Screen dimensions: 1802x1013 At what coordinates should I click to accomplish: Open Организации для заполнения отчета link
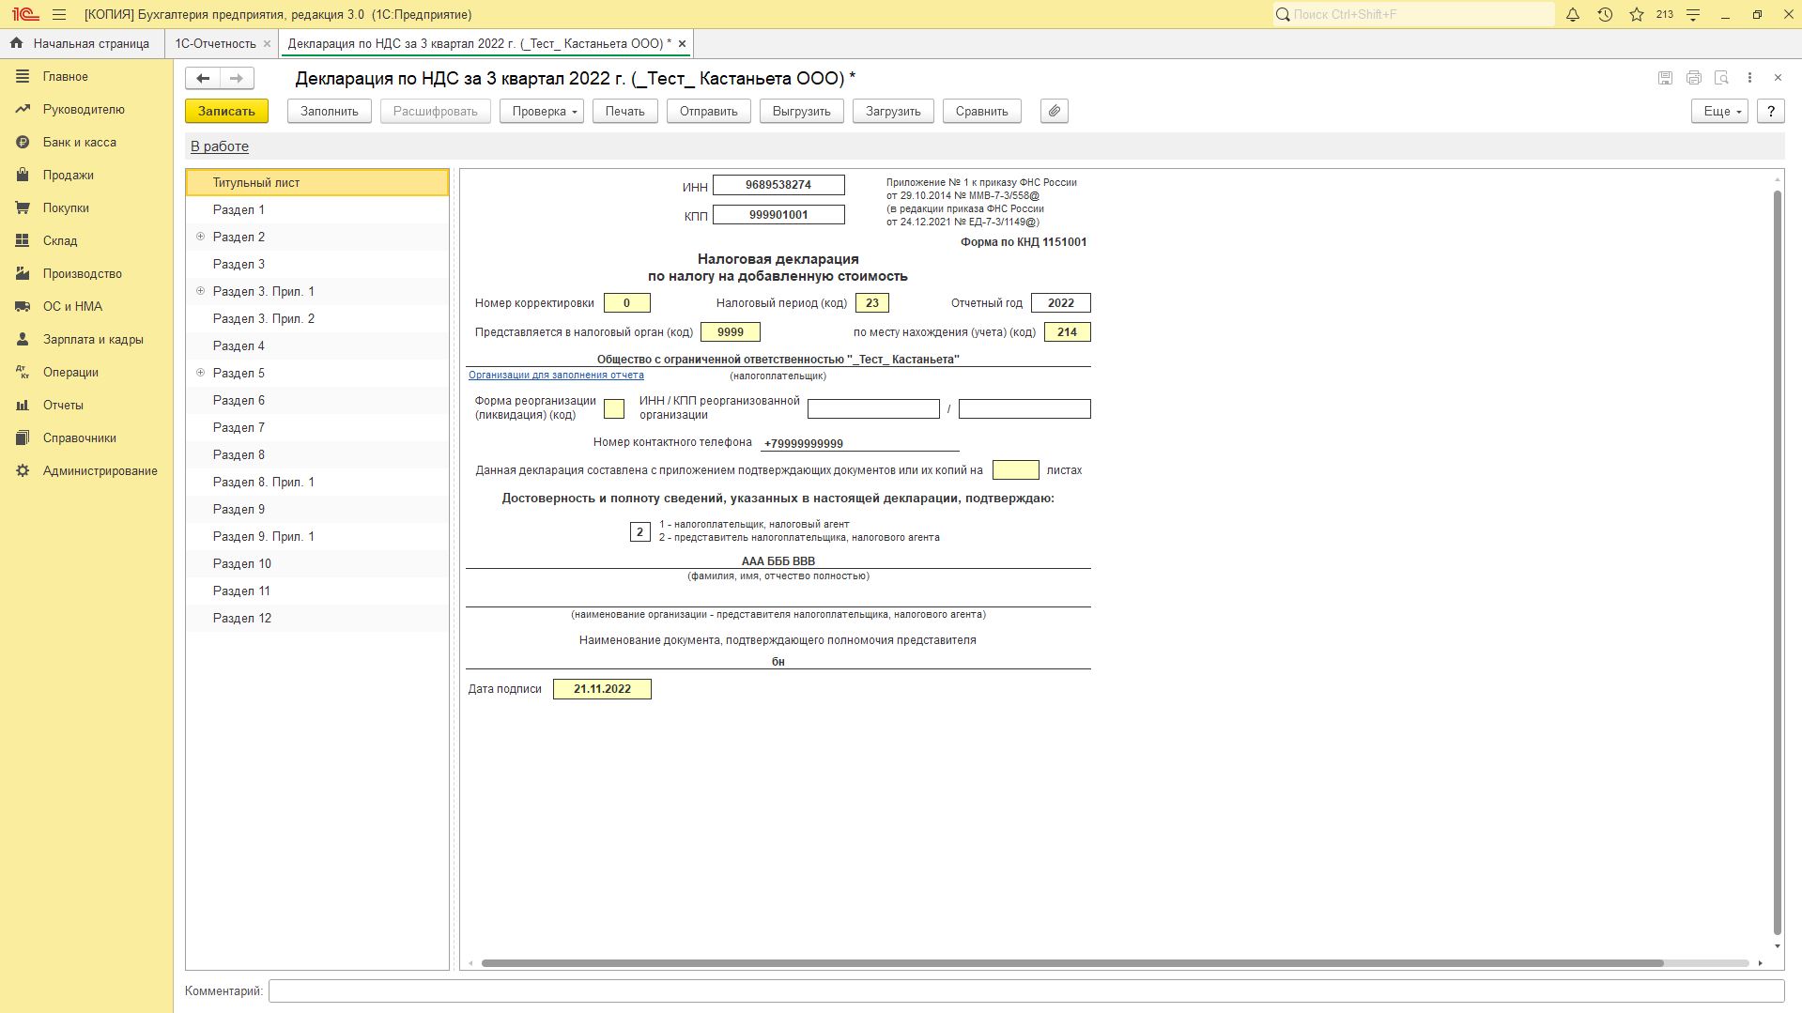556,375
